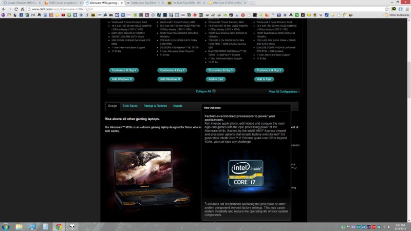Open Other bookmarks folder
The image size is (411, 231).
398,15
